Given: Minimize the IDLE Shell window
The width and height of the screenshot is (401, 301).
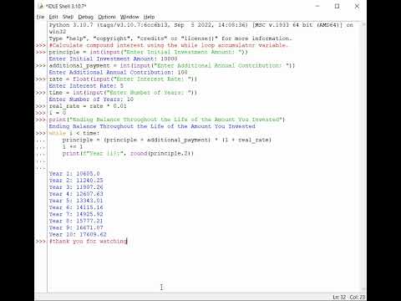Looking at the screenshot, I should (x=317, y=6).
